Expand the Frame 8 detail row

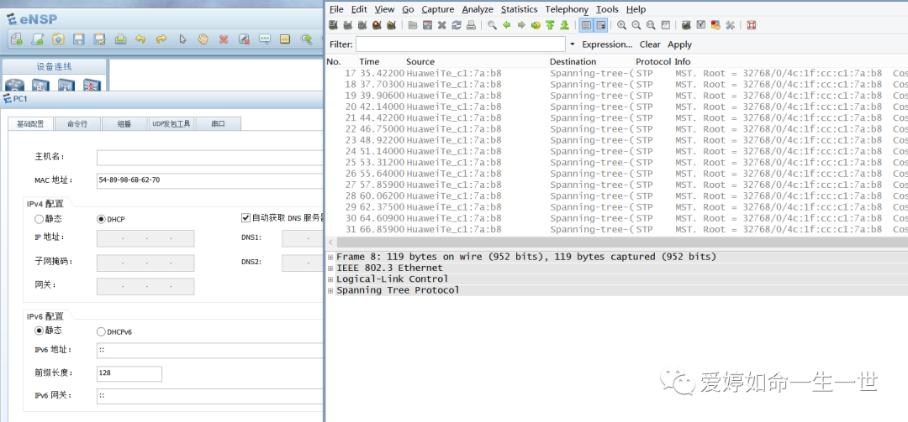tap(330, 257)
